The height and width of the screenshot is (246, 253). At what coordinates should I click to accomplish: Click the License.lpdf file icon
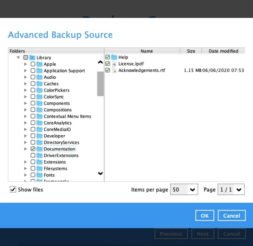pos(114,64)
